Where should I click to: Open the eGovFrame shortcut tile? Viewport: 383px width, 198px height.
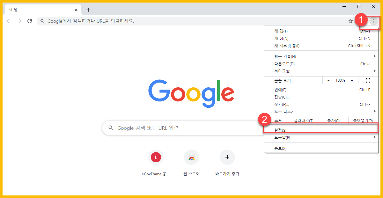coord(156,163)
